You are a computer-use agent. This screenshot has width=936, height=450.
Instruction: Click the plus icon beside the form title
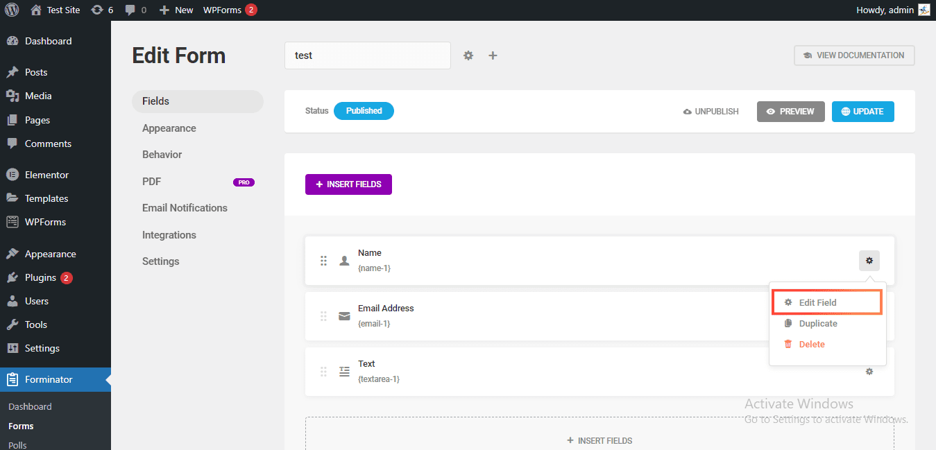(493, 55)
